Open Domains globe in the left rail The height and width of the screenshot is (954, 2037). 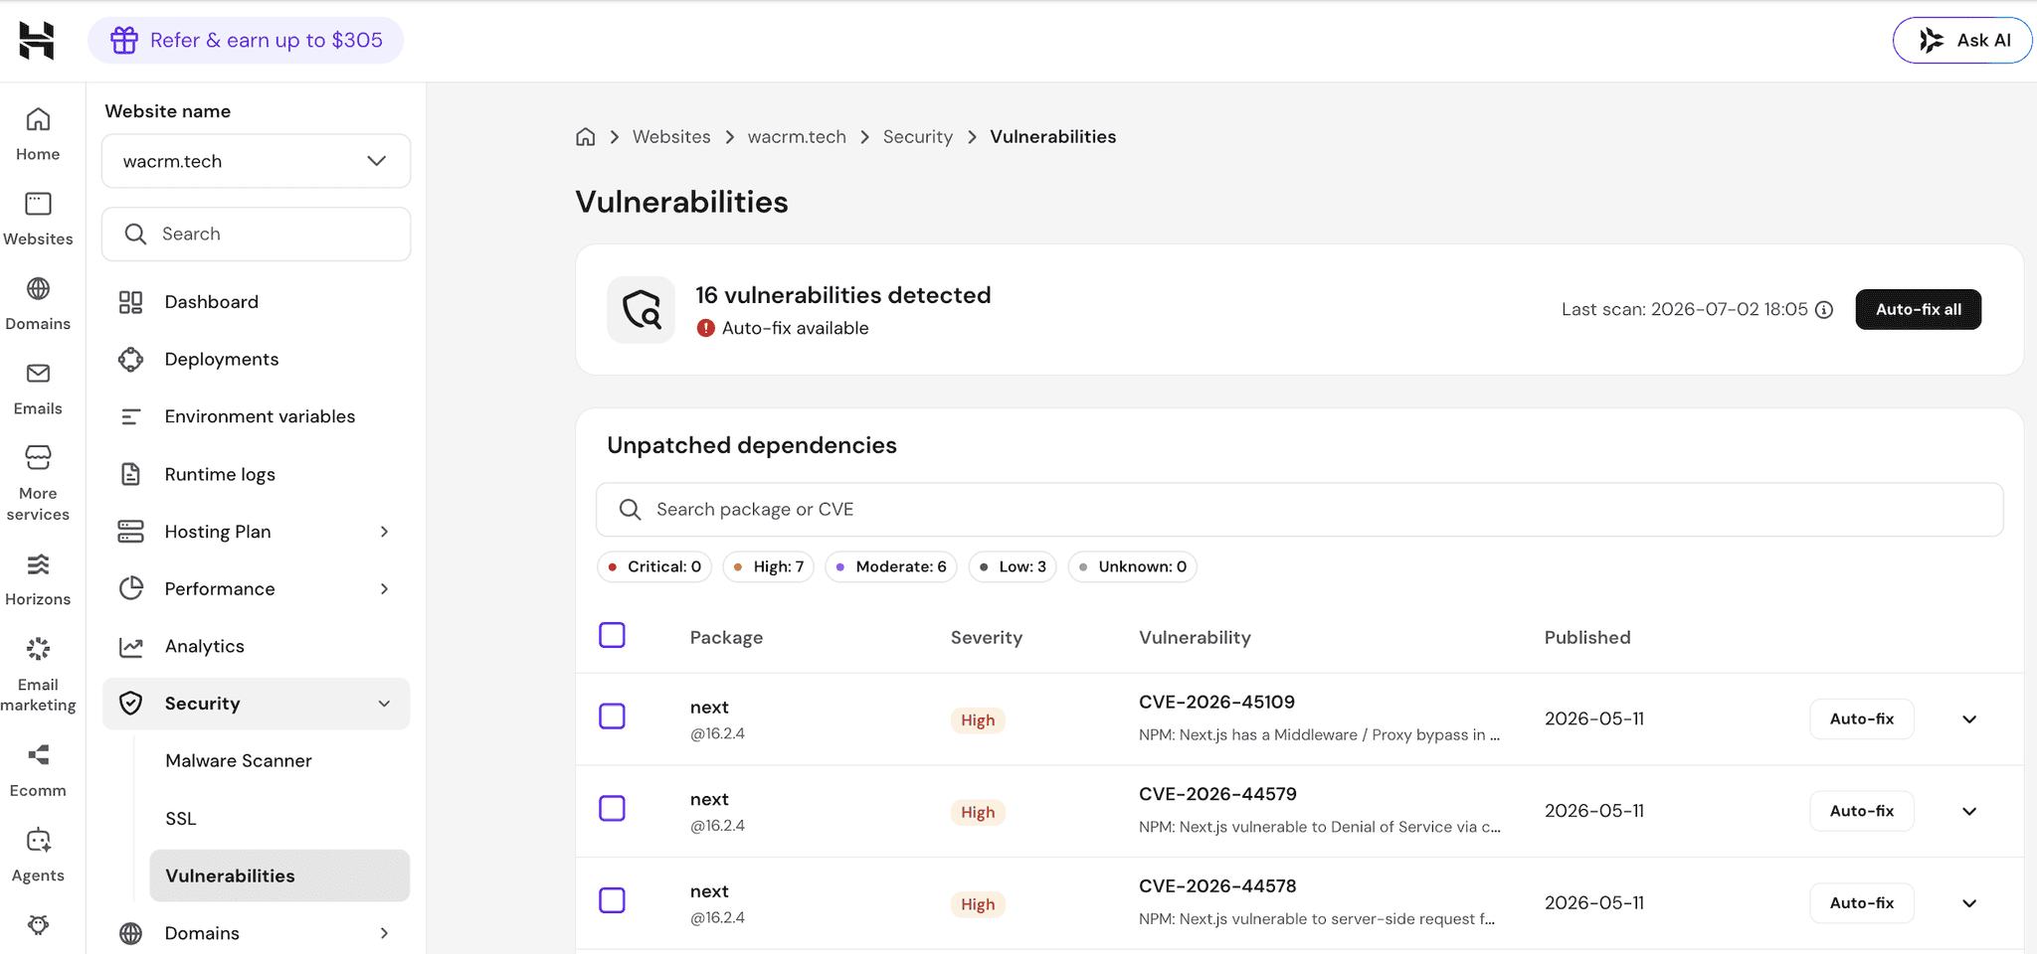pyautogui.click(x=38, y=304)
